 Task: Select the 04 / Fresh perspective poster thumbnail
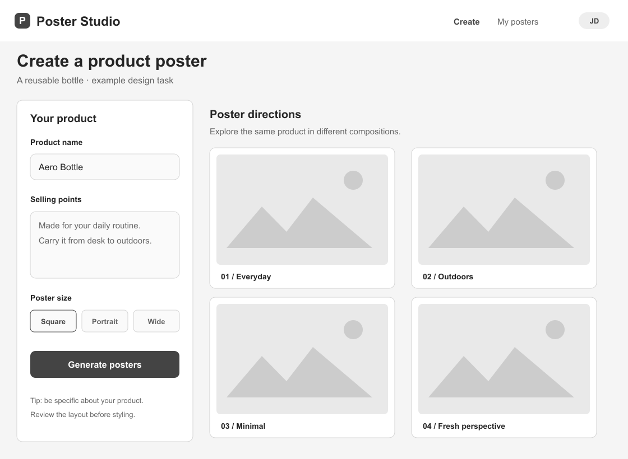click(504, 359)
